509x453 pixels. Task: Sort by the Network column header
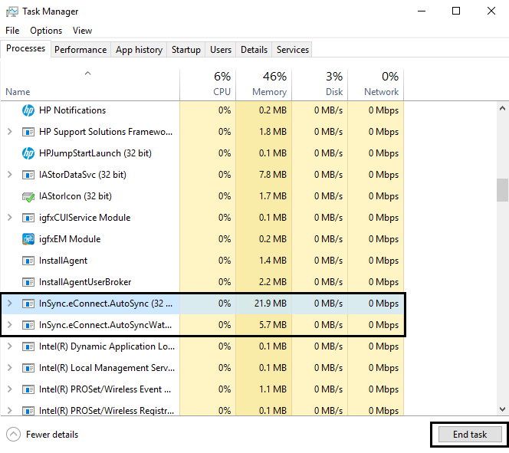pyautogui.click(x=376, y=84)
